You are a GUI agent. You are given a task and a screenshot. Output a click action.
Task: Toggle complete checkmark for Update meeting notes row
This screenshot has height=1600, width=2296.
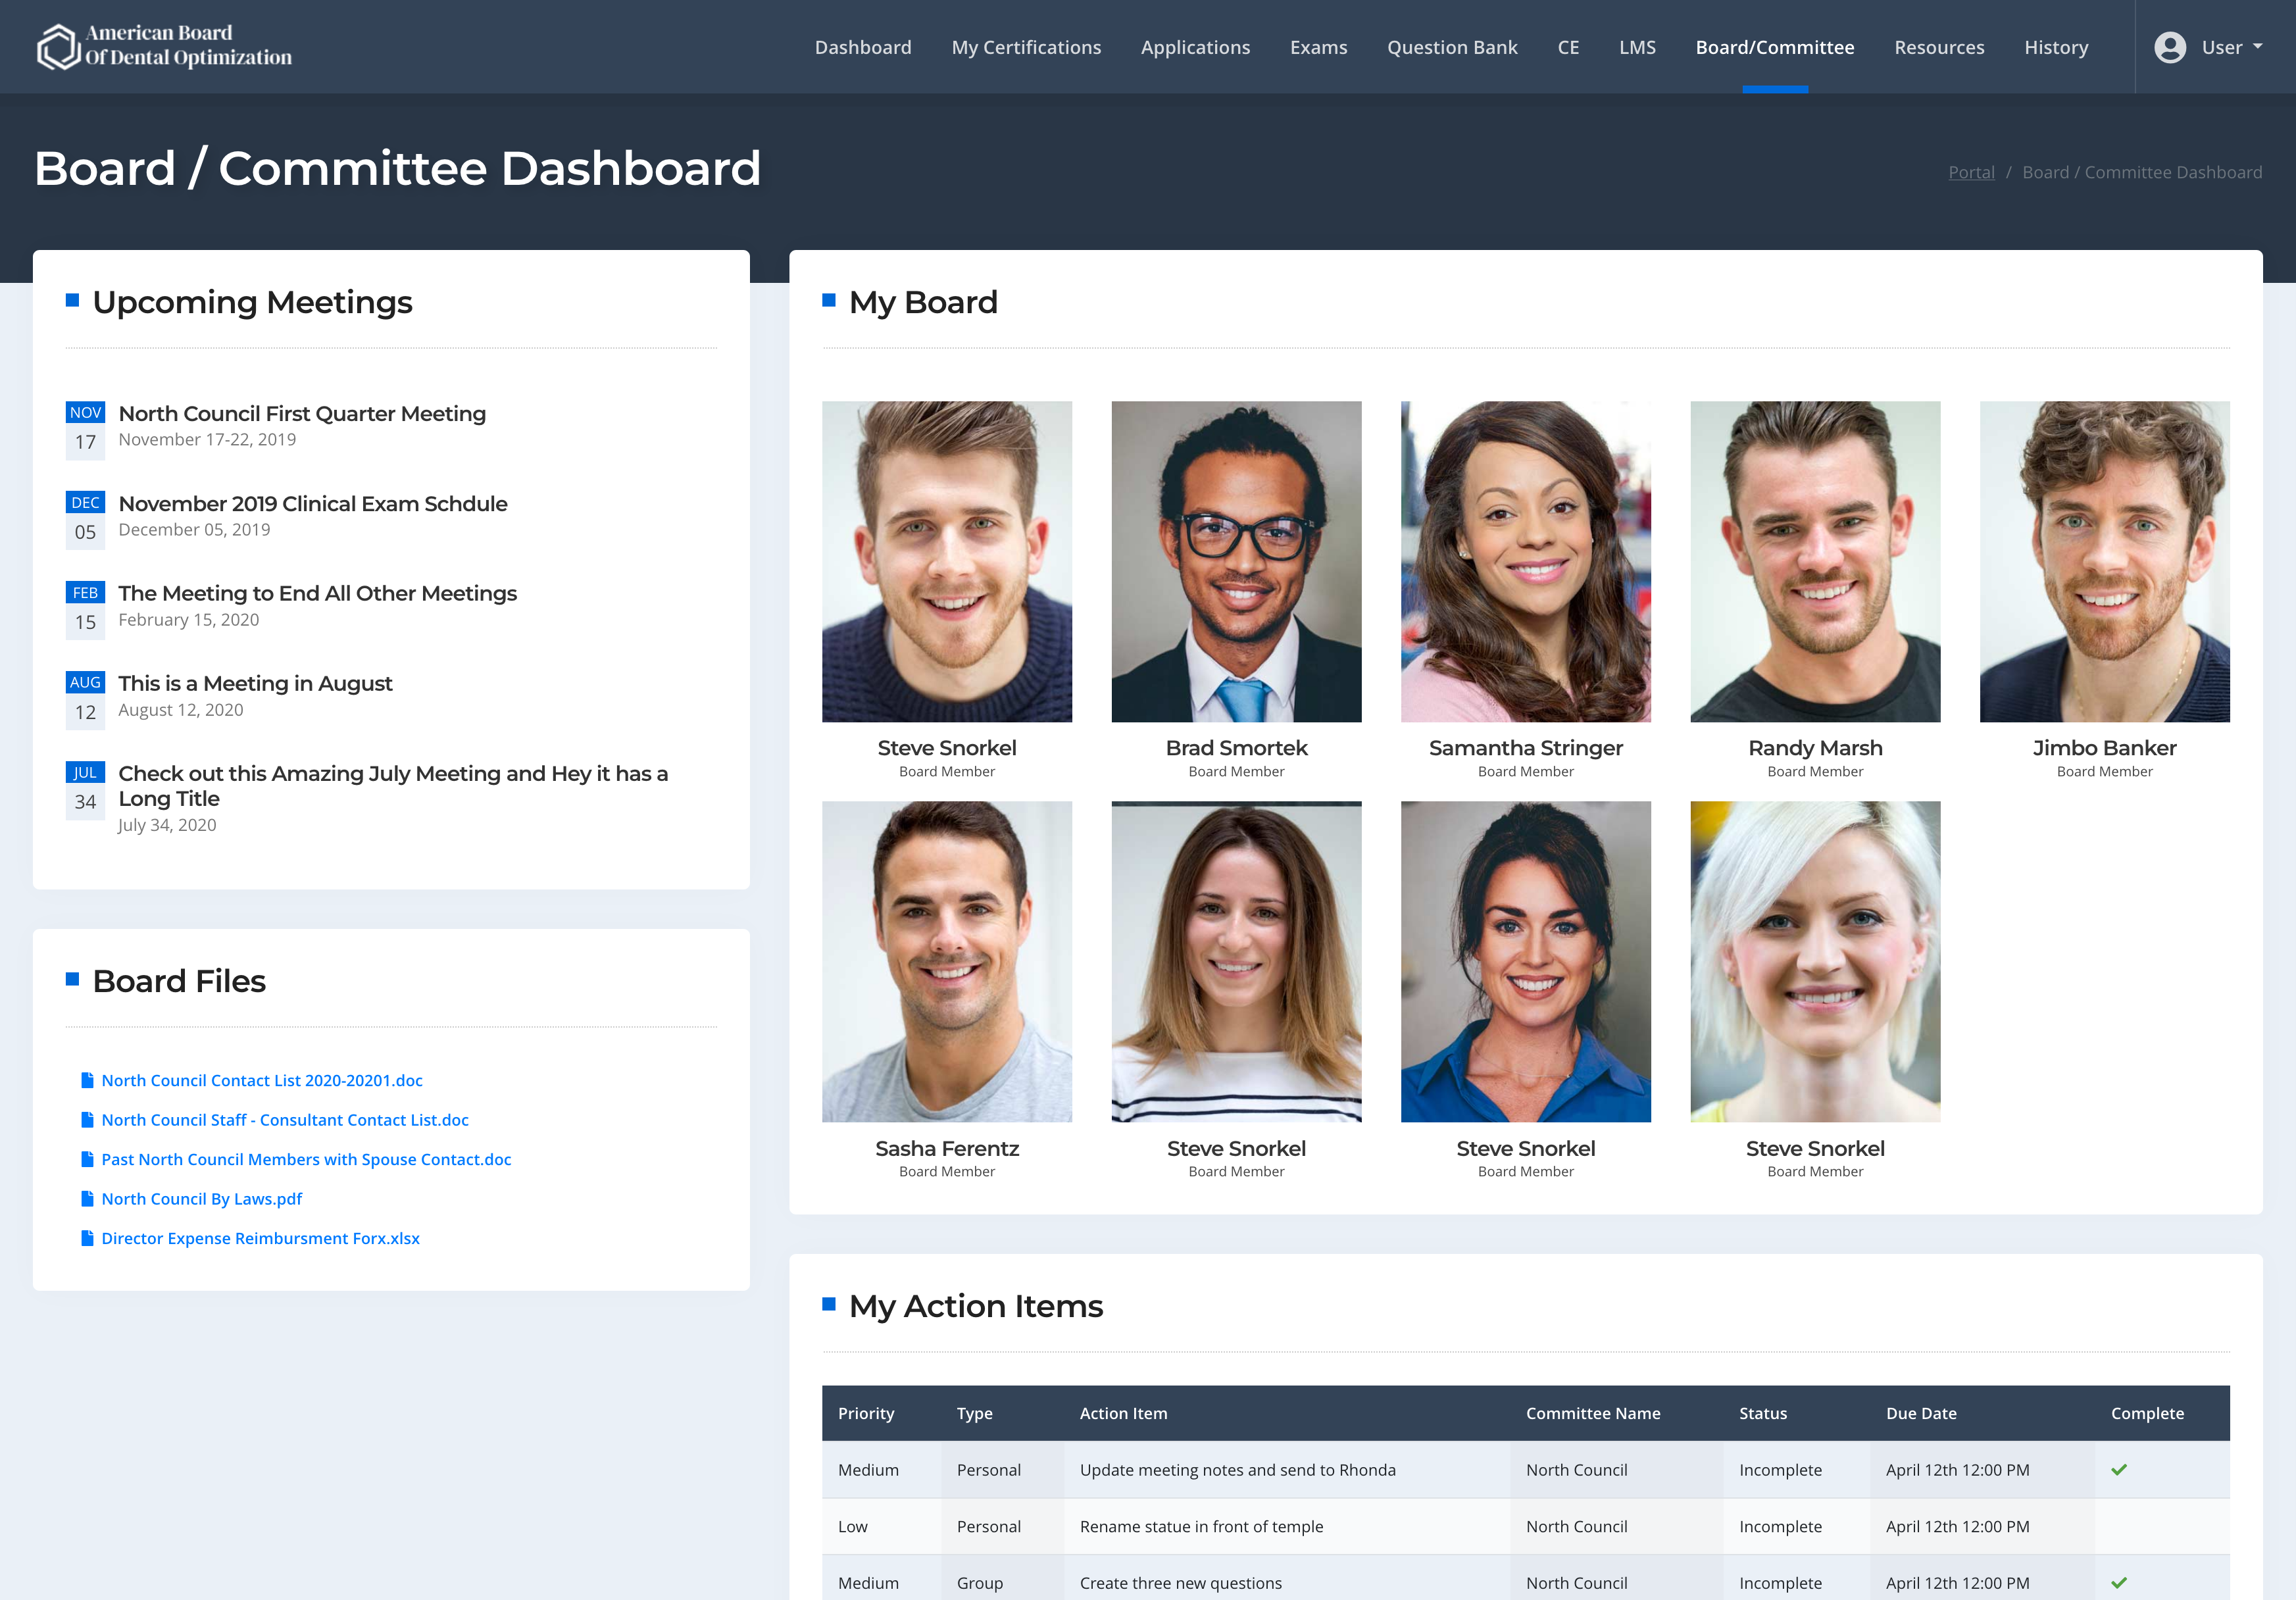click(x=2118, y=1470)
